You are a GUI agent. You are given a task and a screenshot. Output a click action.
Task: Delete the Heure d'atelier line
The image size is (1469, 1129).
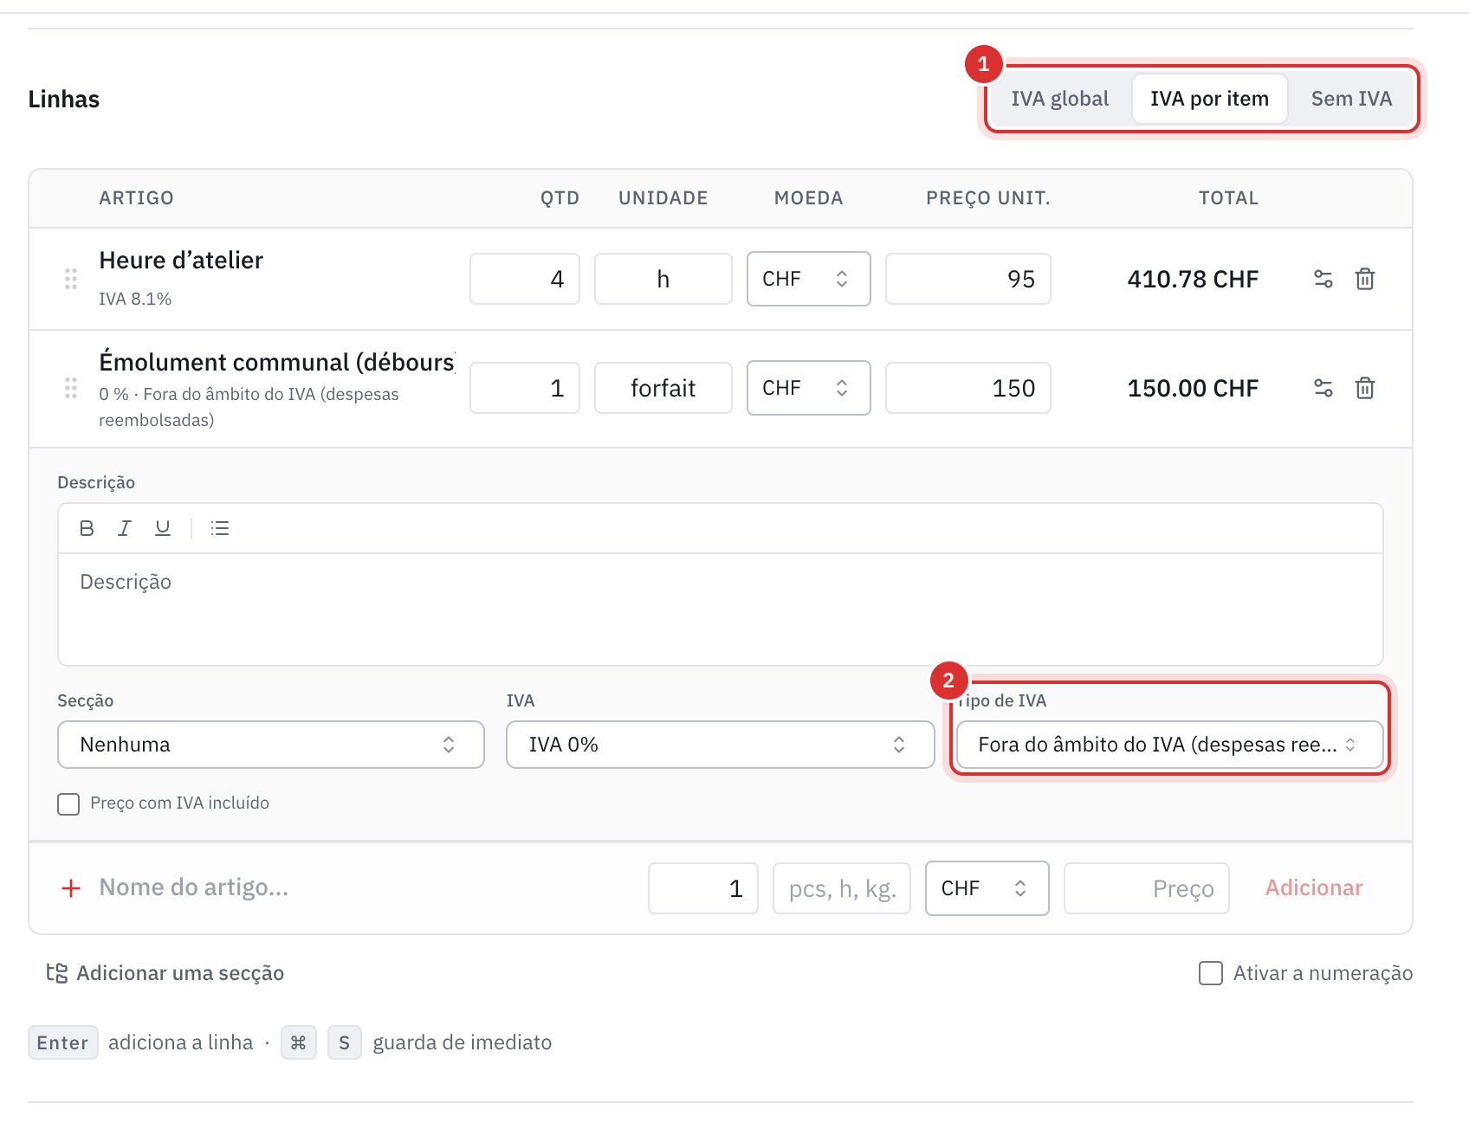(1365, 279)
